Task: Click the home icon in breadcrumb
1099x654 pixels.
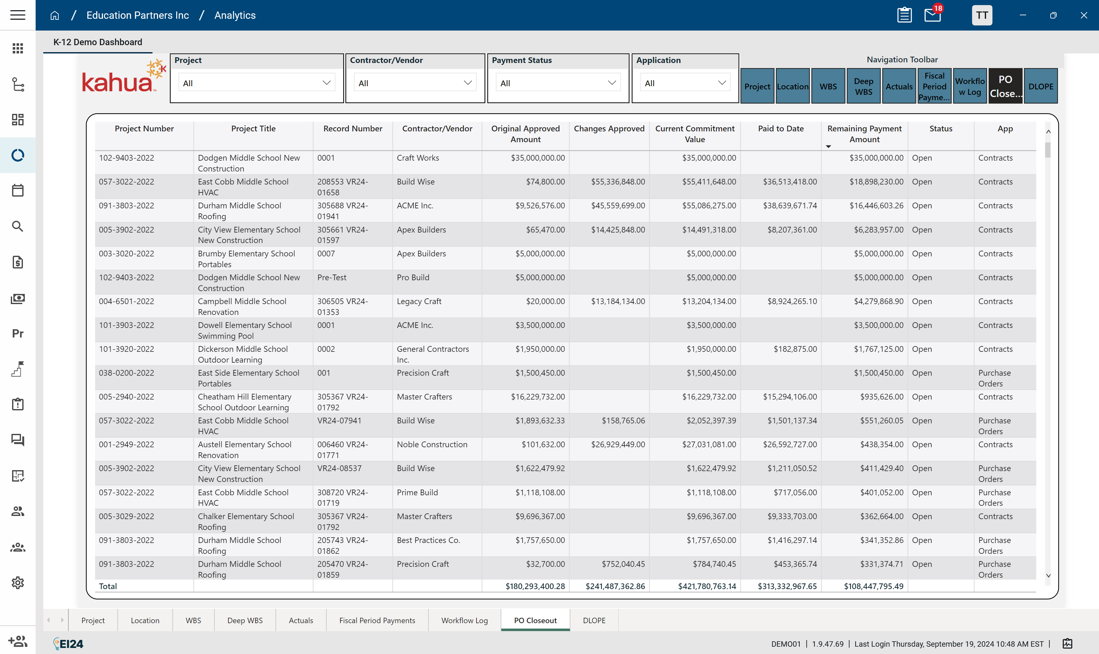Action: coord(55,15)
